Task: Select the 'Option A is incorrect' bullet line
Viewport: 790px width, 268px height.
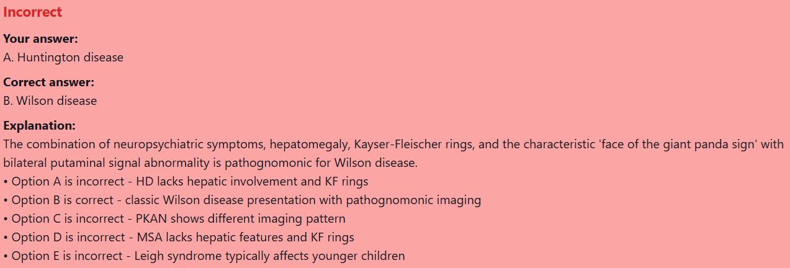Action: coord(186,182)
